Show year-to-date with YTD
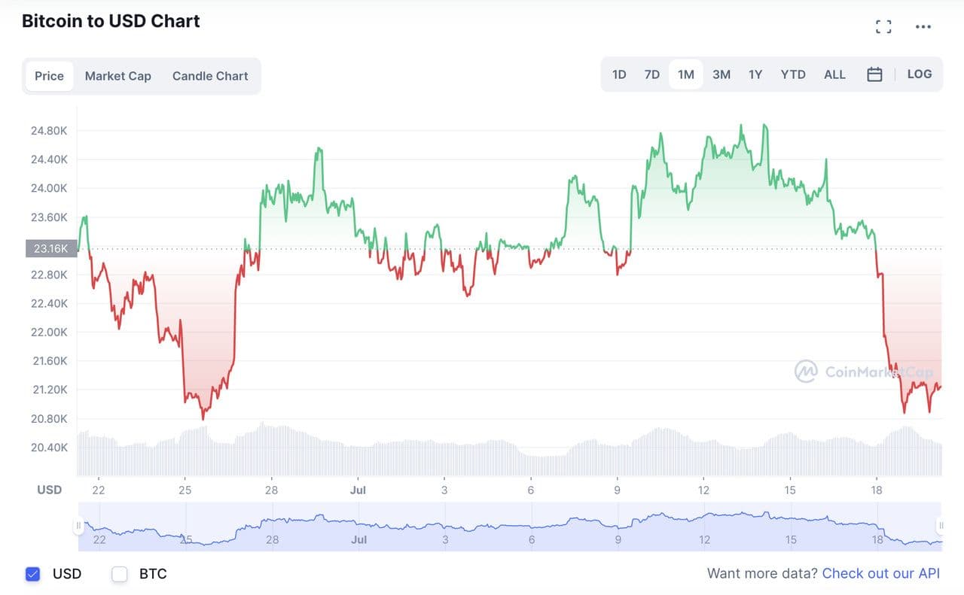 pos(793,74)
